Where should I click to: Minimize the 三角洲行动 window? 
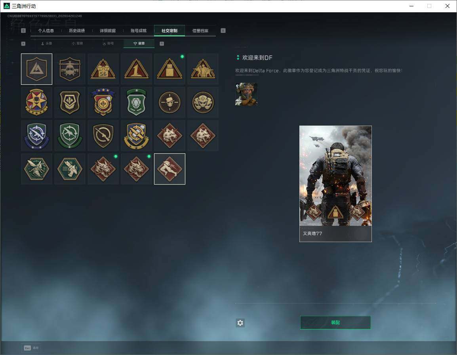click(411, 6)
